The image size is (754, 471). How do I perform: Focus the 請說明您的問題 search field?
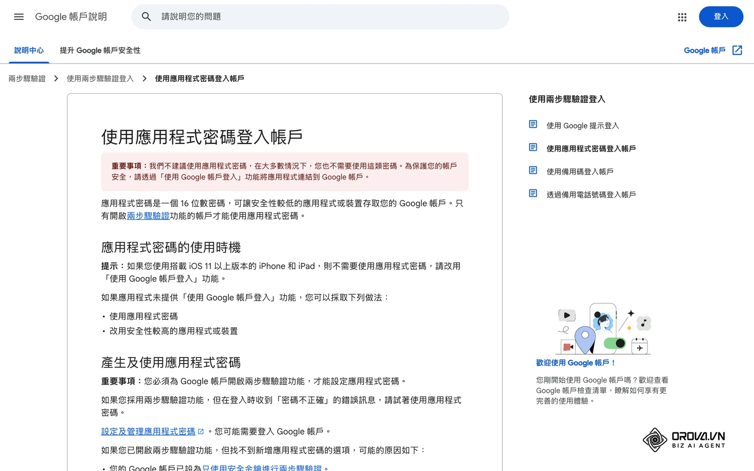coord(320,17)
